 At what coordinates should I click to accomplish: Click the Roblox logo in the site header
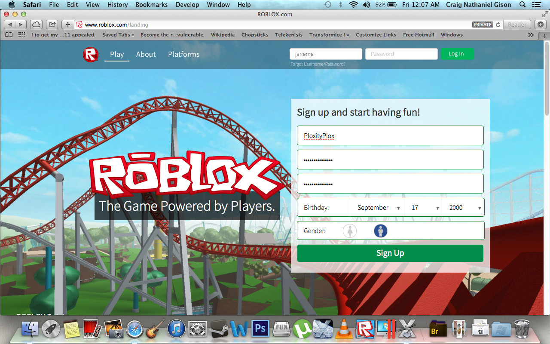pos(91,55)
